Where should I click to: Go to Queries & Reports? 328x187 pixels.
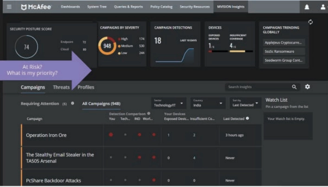pos(129,6)
